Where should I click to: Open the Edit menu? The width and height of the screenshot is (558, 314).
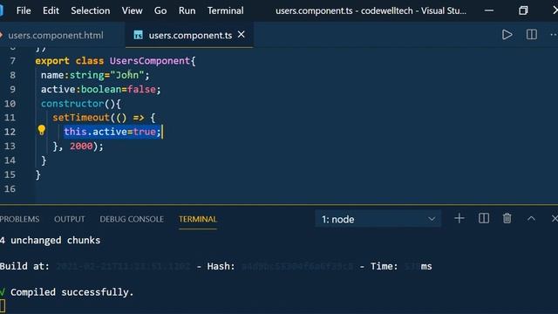[x=51, y=10]
